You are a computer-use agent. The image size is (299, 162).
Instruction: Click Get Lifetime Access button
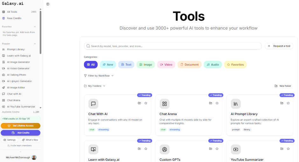click(x=21, y=126)
